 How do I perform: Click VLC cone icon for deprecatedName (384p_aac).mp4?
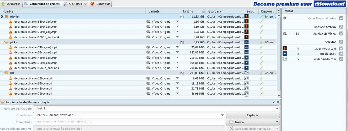tap(11, 52)
